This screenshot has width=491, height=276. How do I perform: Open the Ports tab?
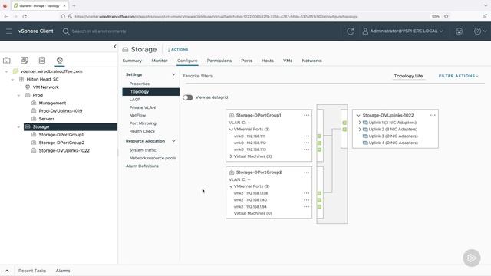[246, 61]
